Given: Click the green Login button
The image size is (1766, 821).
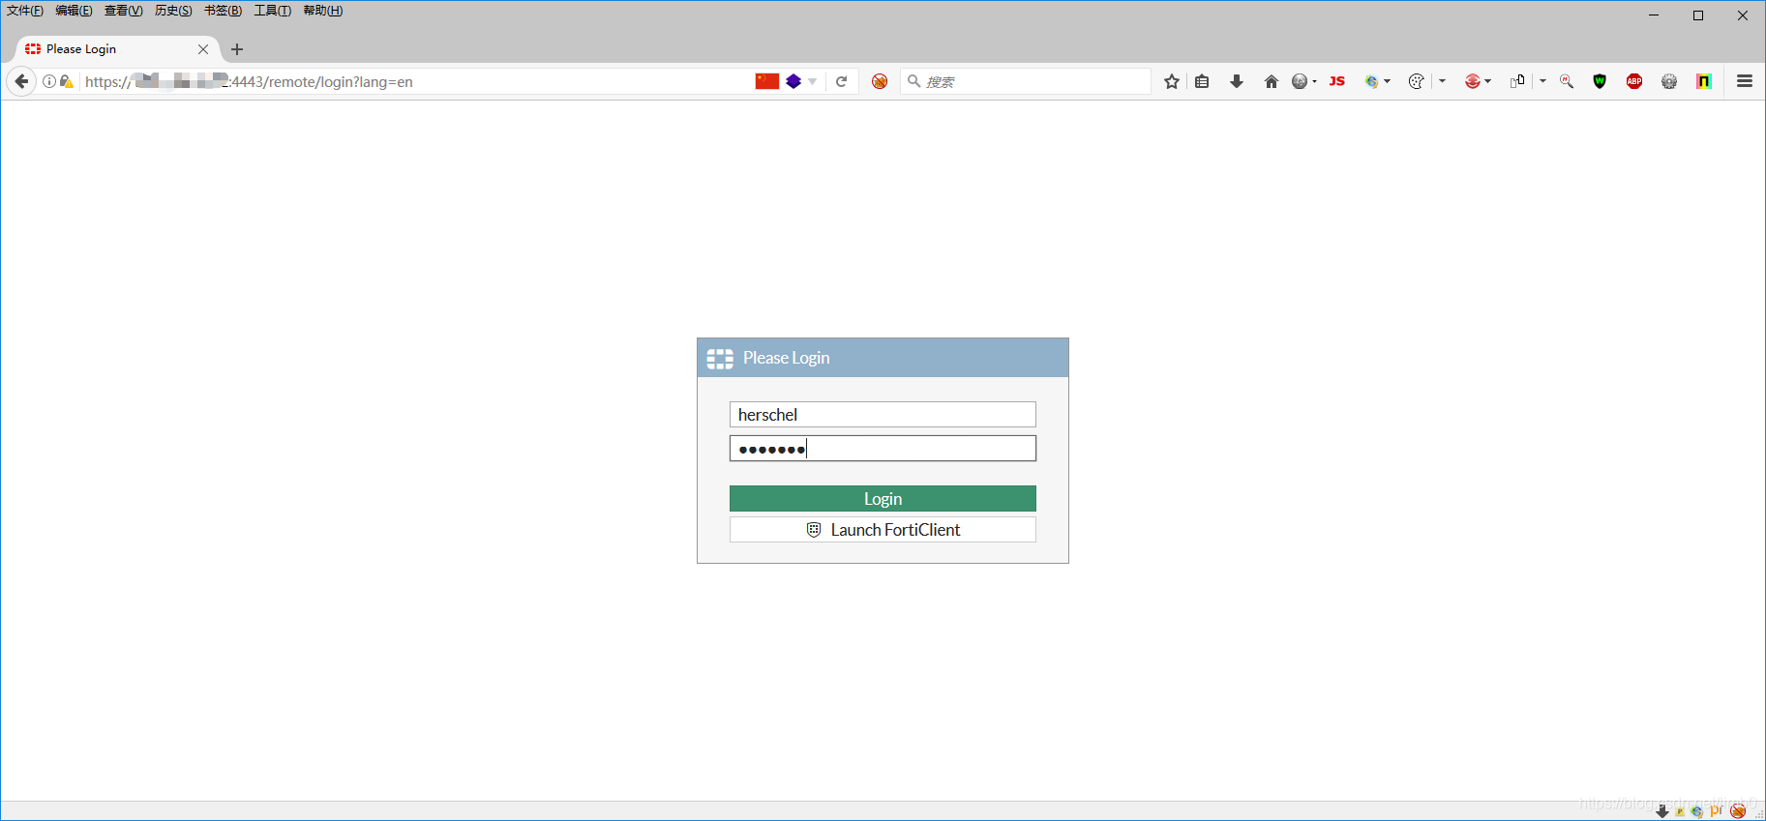Looking at the screenshot, I should (883, 498).
